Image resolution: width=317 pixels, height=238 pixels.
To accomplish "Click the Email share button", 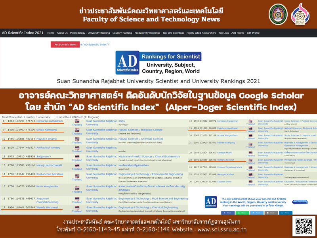I will click(x=270, y=213).
